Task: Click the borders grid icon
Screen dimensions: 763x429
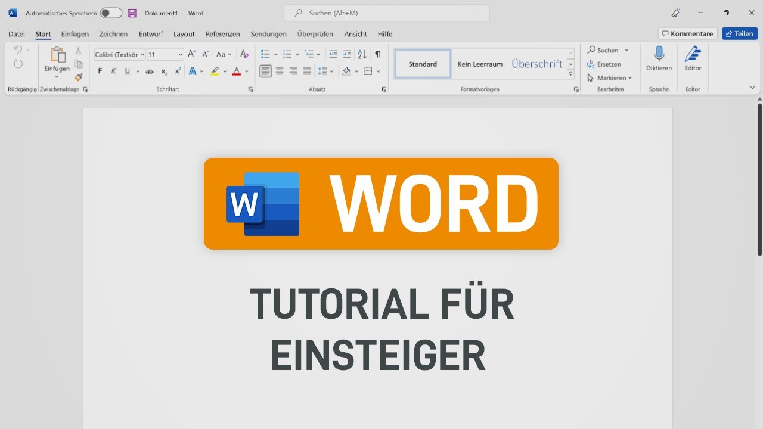Action: coord(368,71)
